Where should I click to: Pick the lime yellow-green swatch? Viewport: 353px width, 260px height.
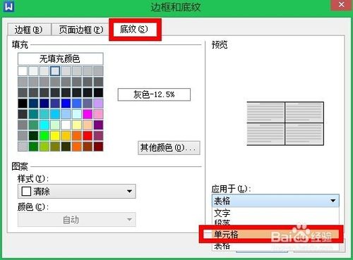(44, 147)
